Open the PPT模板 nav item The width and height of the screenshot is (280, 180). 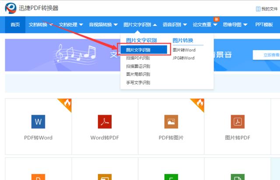(x=264, y=25)
